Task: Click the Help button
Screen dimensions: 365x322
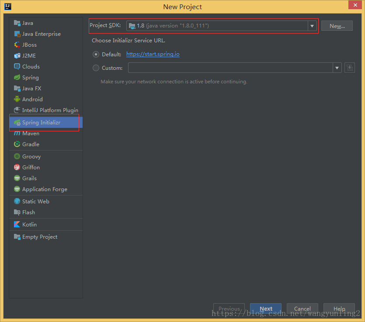Action: pos(339,308)
